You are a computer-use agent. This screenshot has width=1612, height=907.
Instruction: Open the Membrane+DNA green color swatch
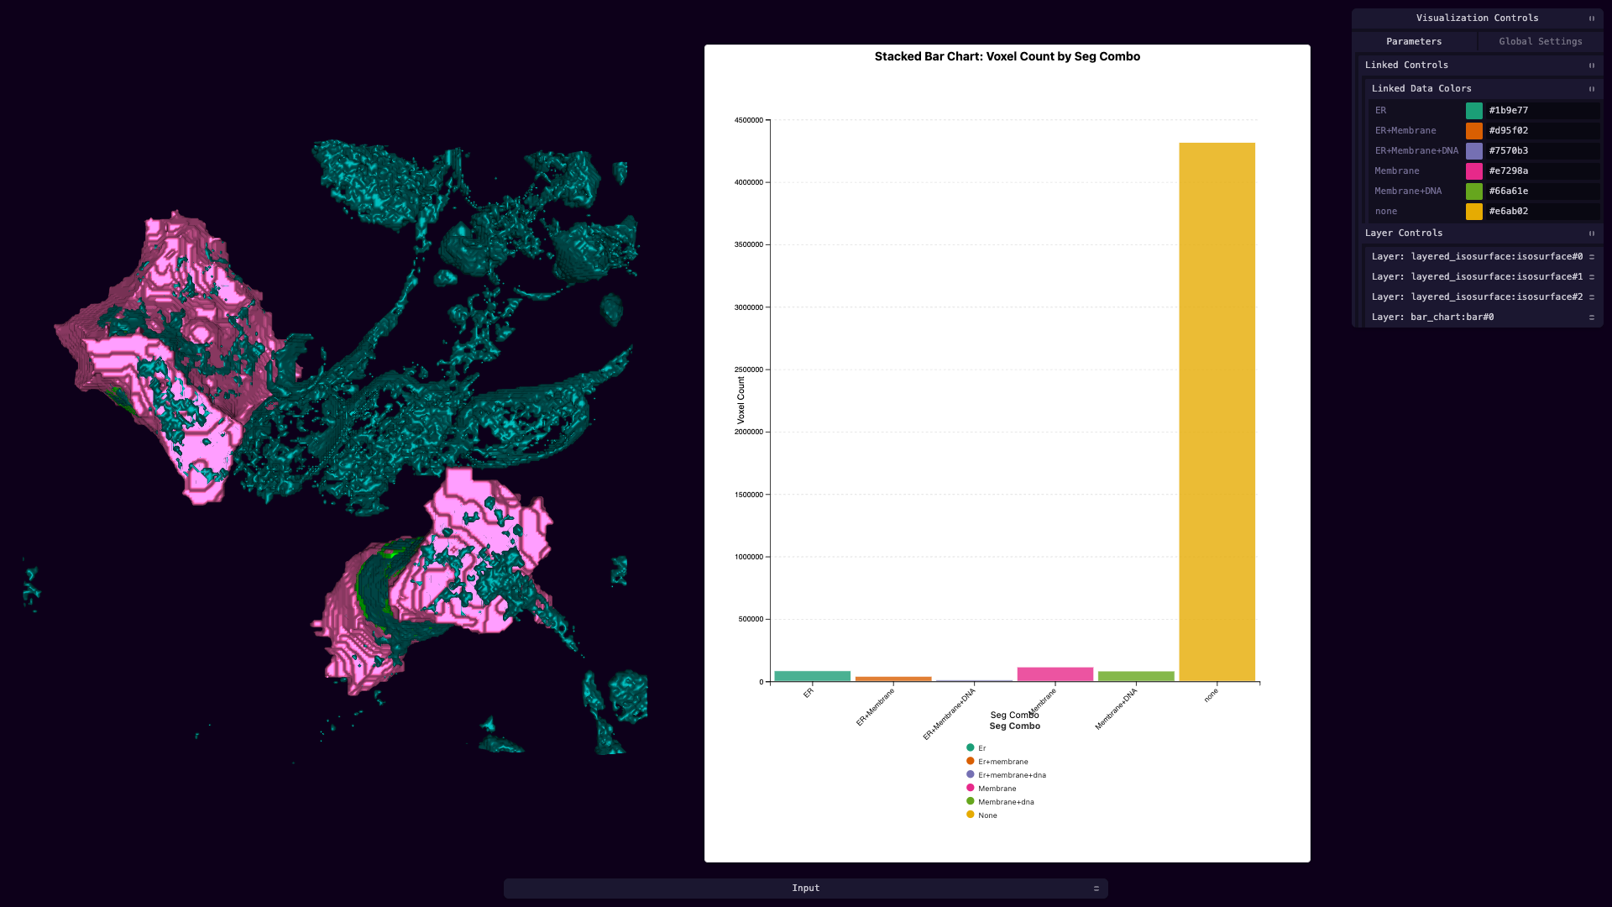[x=1474, y=191]
